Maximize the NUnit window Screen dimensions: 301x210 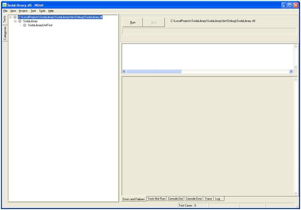(290, 5)
